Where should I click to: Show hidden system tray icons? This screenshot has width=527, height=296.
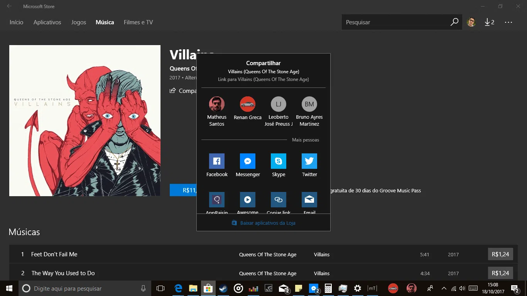(444, 288)
